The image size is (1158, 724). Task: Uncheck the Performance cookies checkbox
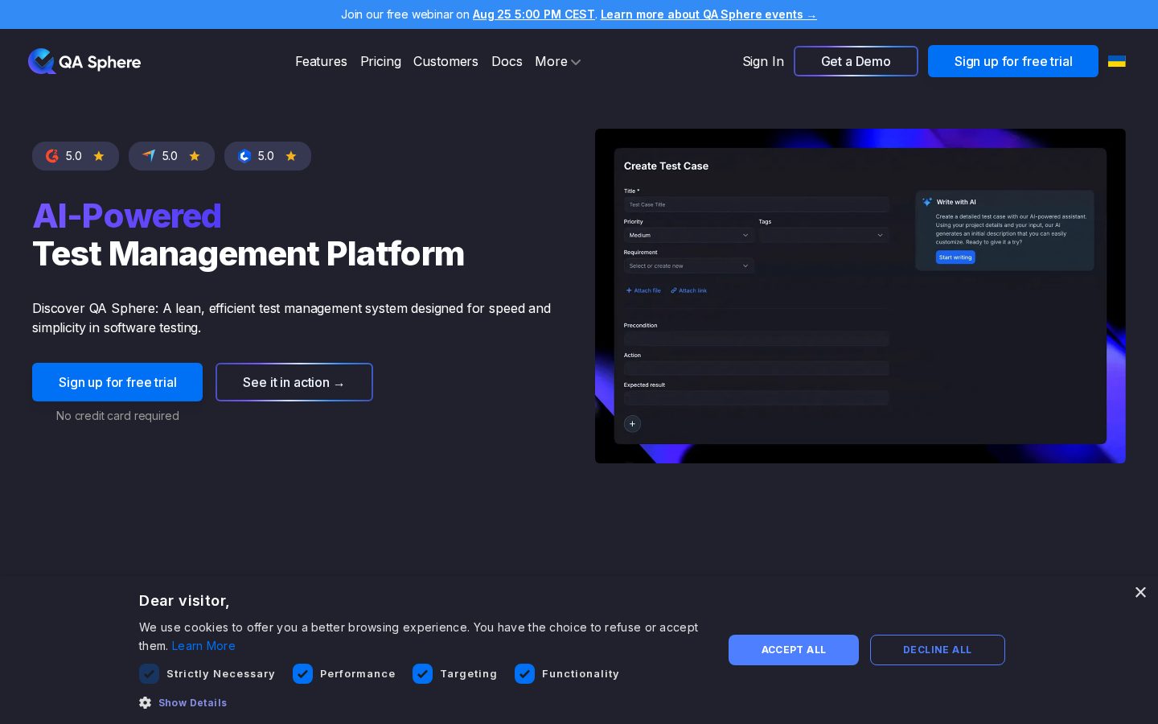point(302,673)
